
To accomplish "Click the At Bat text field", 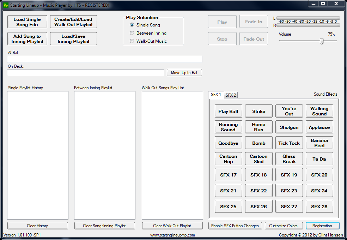I will pyautogui.click(x=105, y=59).
